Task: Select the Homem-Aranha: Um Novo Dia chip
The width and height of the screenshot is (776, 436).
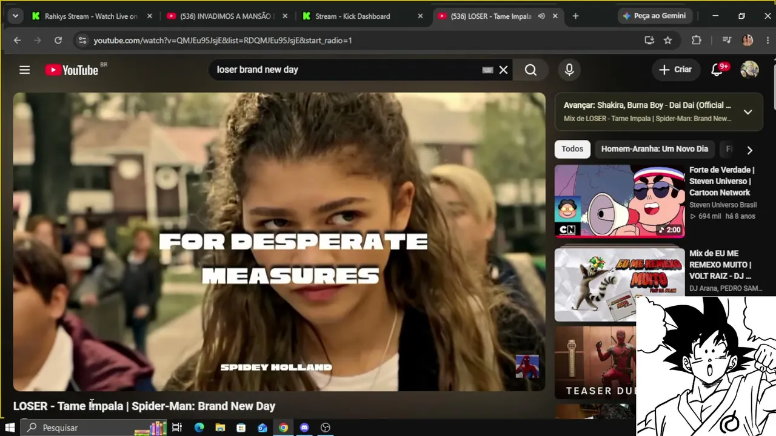Action: (655, 149)
